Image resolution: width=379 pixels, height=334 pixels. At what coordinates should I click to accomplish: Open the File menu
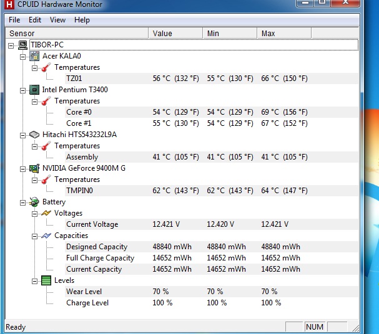point(14,20)
